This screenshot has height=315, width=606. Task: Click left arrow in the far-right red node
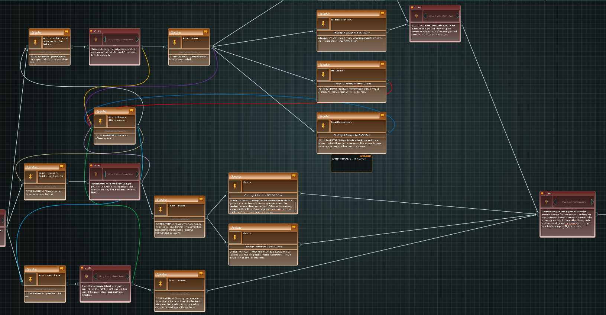[x=555, y=202]
